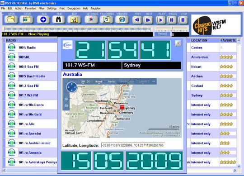Click horizontal scrollbar right arrow

(235, 171)
